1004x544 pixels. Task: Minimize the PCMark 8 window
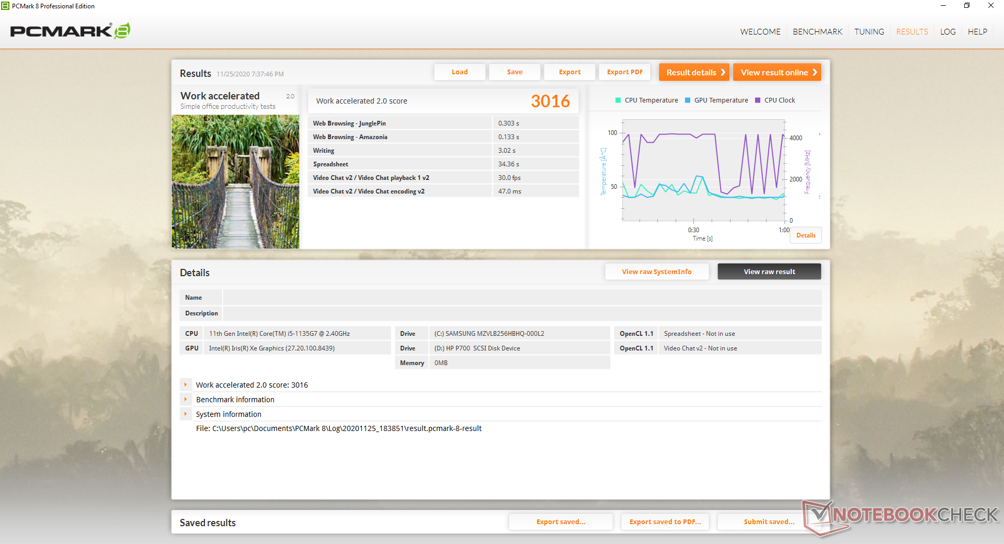pos(943,6)
